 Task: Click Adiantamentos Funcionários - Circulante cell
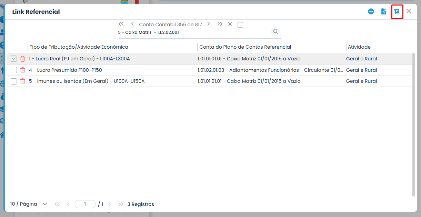271,70
